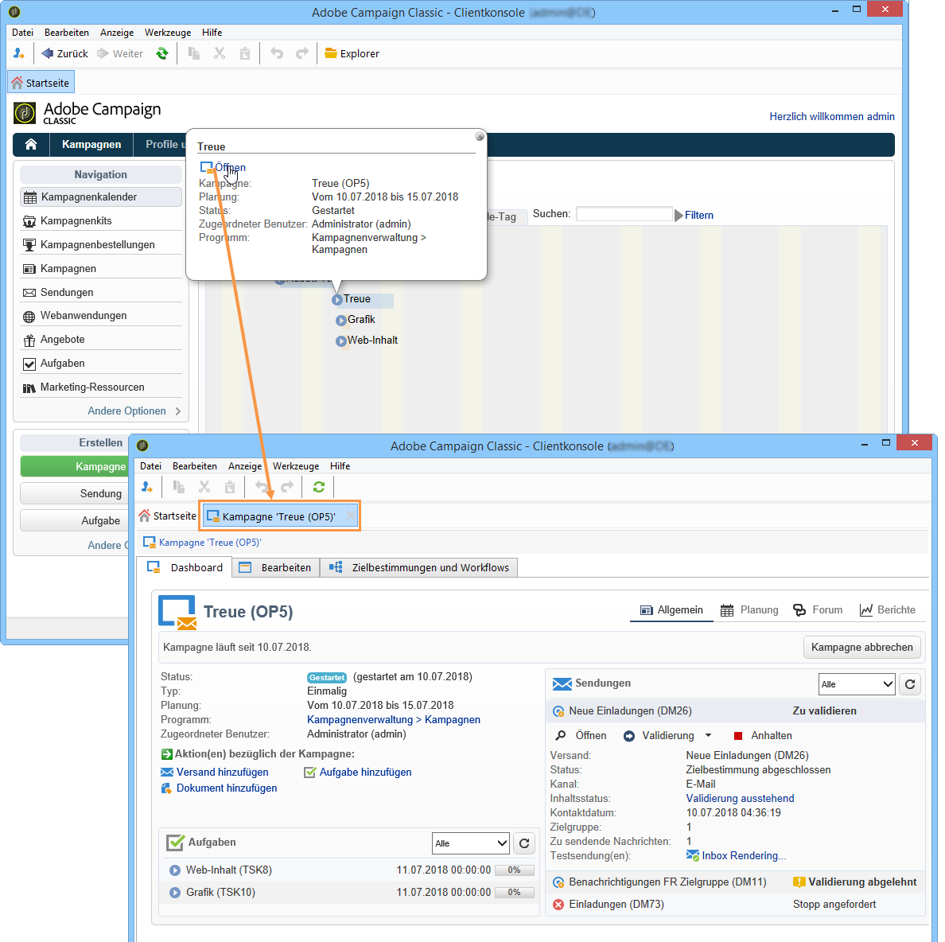Refresh the Sendungen list
The height and width of the screenshot is (942, 945).
pyautogui.click(x=910, y=684)
